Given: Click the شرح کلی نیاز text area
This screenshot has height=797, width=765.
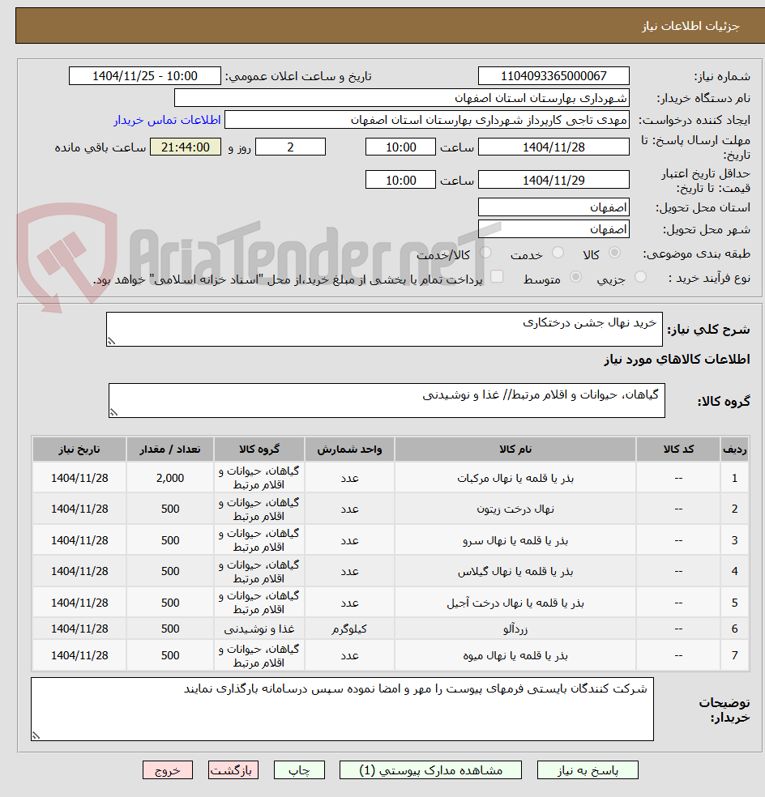Looking at the screenshot, I should coord(384,330).
